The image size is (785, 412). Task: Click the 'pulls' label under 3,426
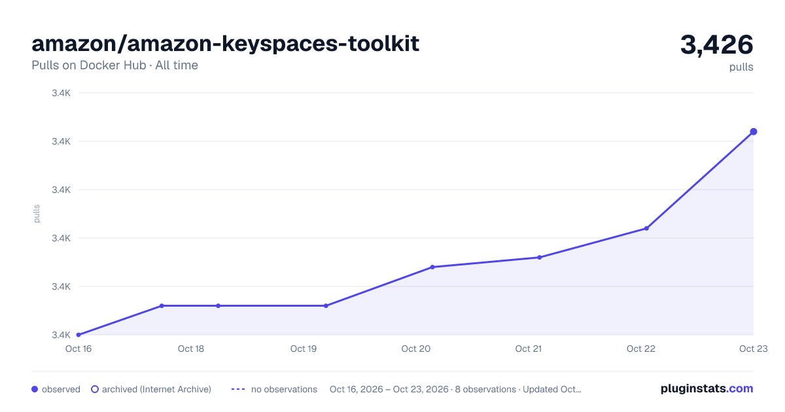(741, 67)
